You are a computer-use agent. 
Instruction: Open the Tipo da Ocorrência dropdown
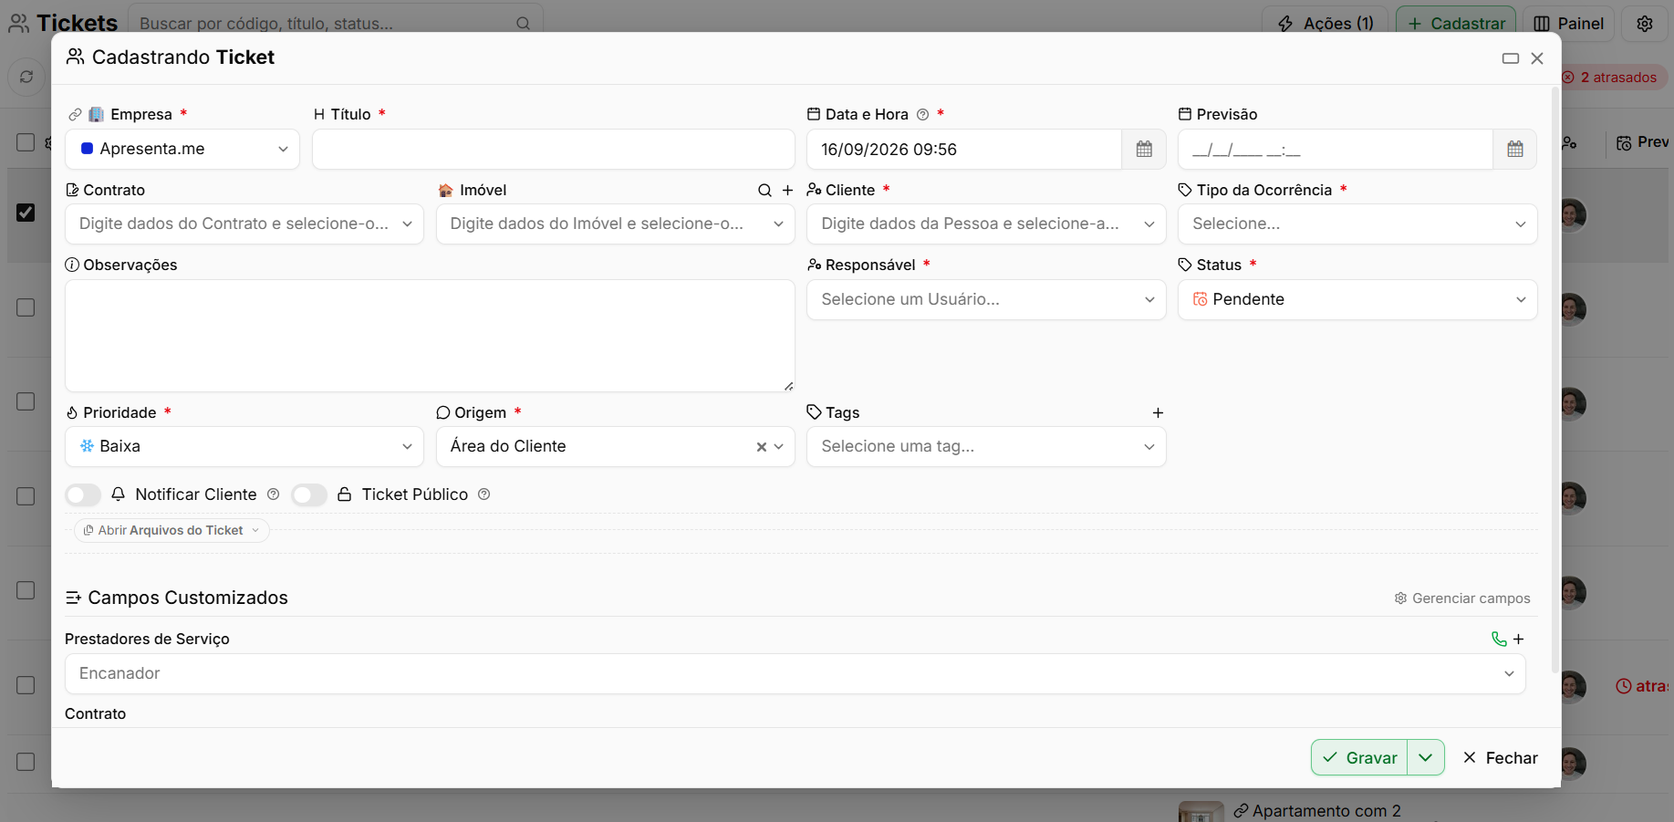click(x=1357, y=224)
